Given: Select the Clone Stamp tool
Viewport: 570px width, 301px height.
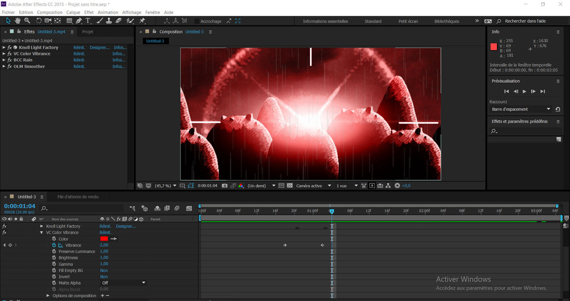Looking at the screenshot, I should [109, 21].
